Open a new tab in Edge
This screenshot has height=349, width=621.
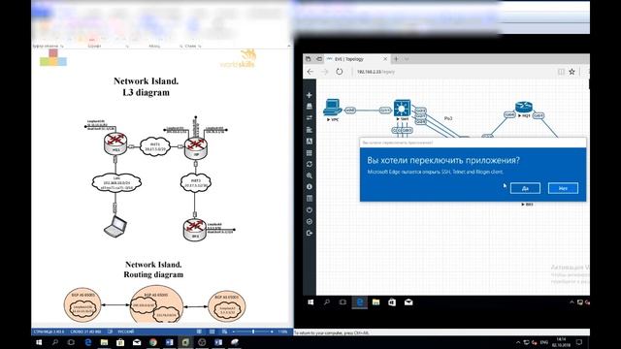[x=396, y=59]
